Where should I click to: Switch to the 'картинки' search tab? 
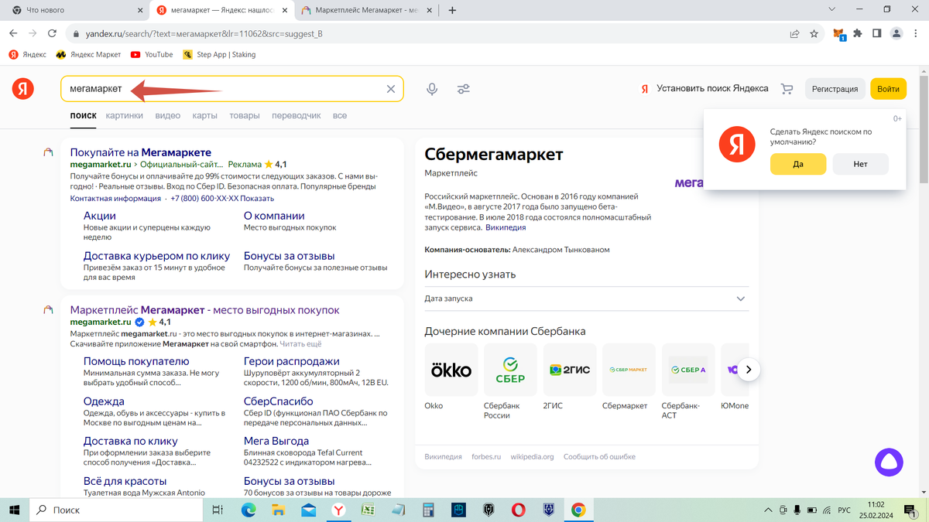coord(125,116)
